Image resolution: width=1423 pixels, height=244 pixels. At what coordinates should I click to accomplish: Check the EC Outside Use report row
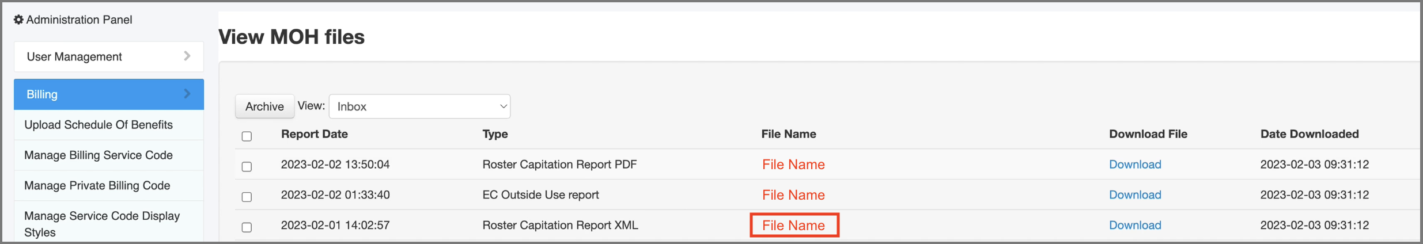[x=247, y=197]
